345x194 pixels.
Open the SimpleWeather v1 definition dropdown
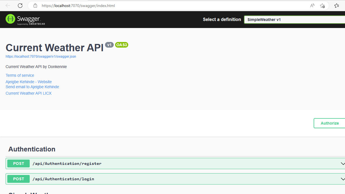coord(294,19)
